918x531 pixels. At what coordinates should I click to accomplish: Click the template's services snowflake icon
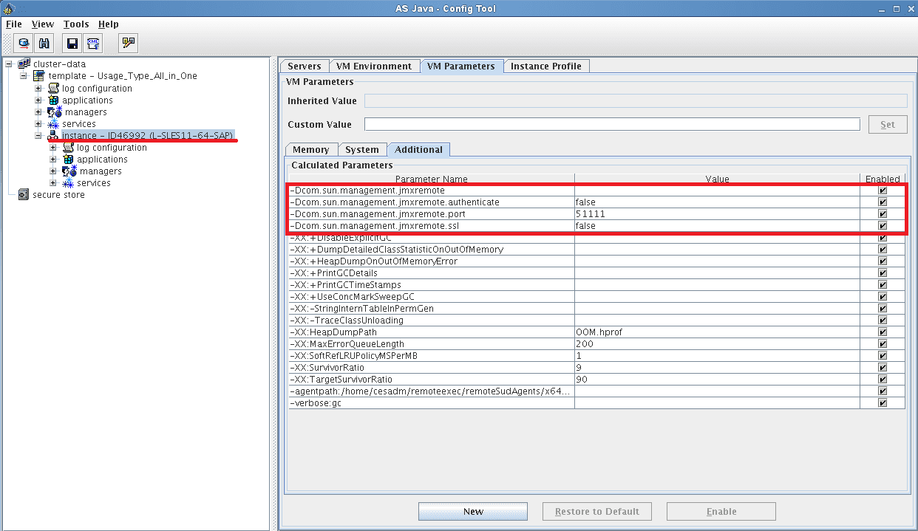coord(53,123)
